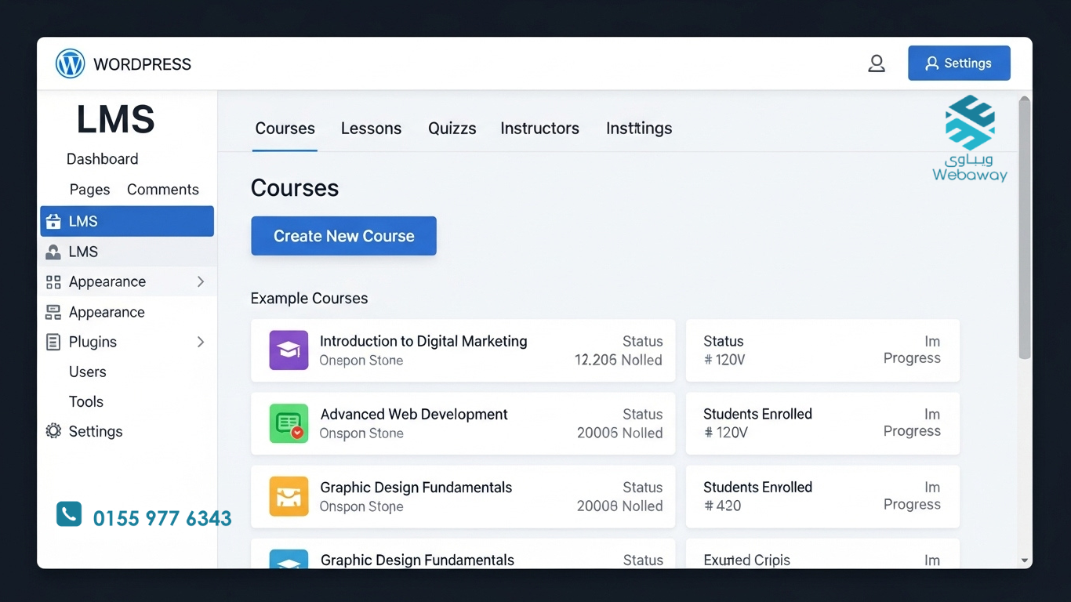Click the purple graduation cap course icon
The width and height of the screenshot is (1071, 602).
289,350
